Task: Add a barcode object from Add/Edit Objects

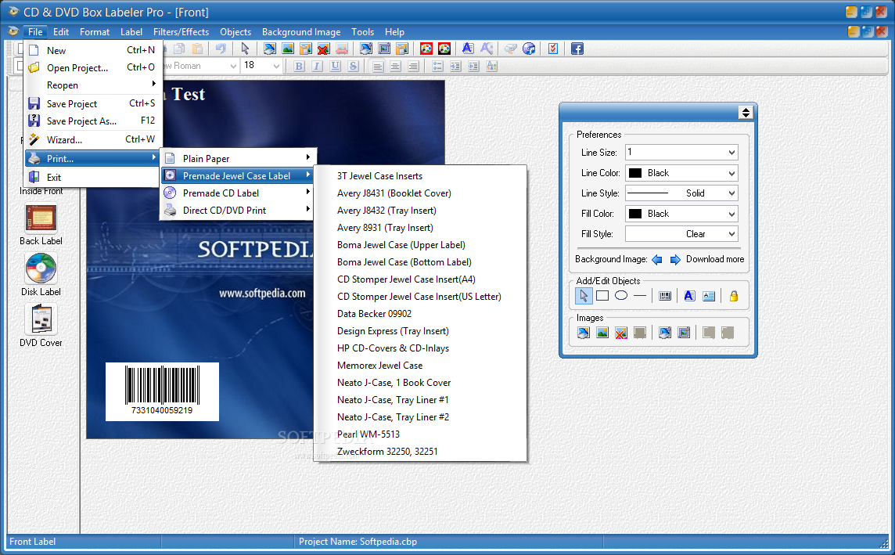Action: tap(665, 296)
